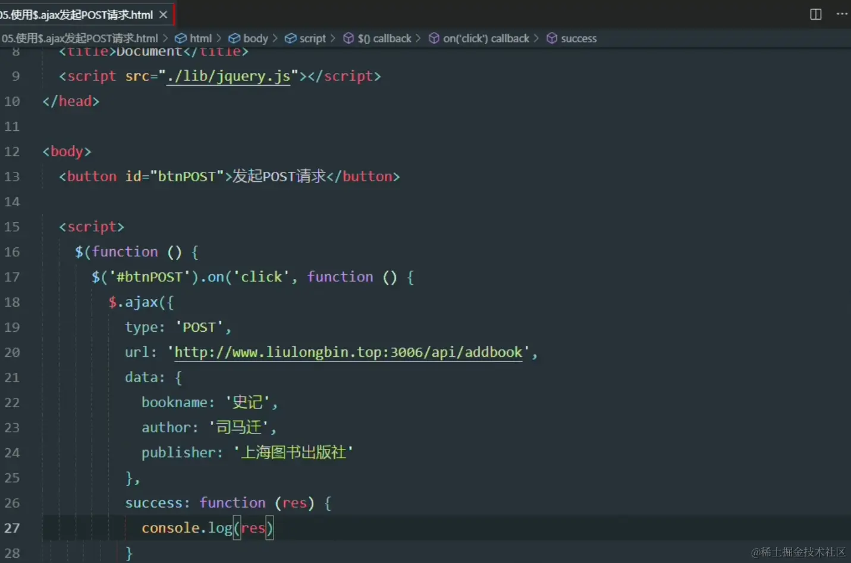Click the publisher value '上海图书出版社'

click(x=293, y=452)
